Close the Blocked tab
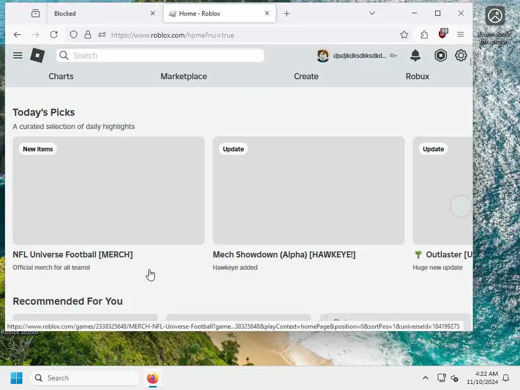This screenshot has height=390, width=520. coord(152,13)
